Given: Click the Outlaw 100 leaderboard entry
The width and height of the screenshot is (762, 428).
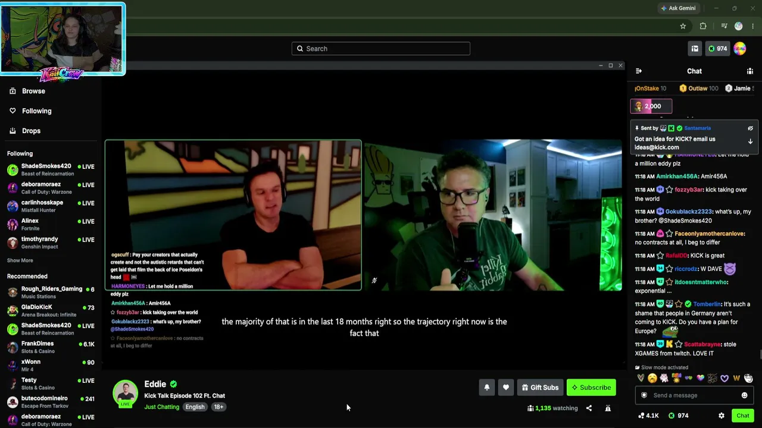Looking at the screenshot, I should pos(699,89).
